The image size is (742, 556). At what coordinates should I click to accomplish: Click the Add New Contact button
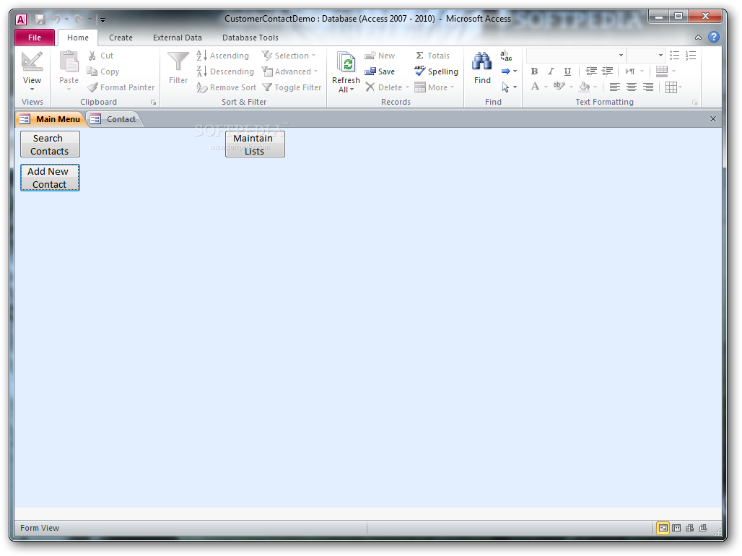(x=50, y=178)
